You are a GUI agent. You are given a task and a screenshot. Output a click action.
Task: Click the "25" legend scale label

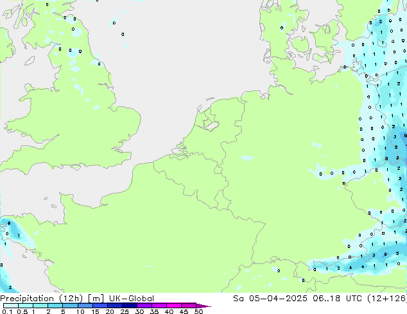pos(125,311)
